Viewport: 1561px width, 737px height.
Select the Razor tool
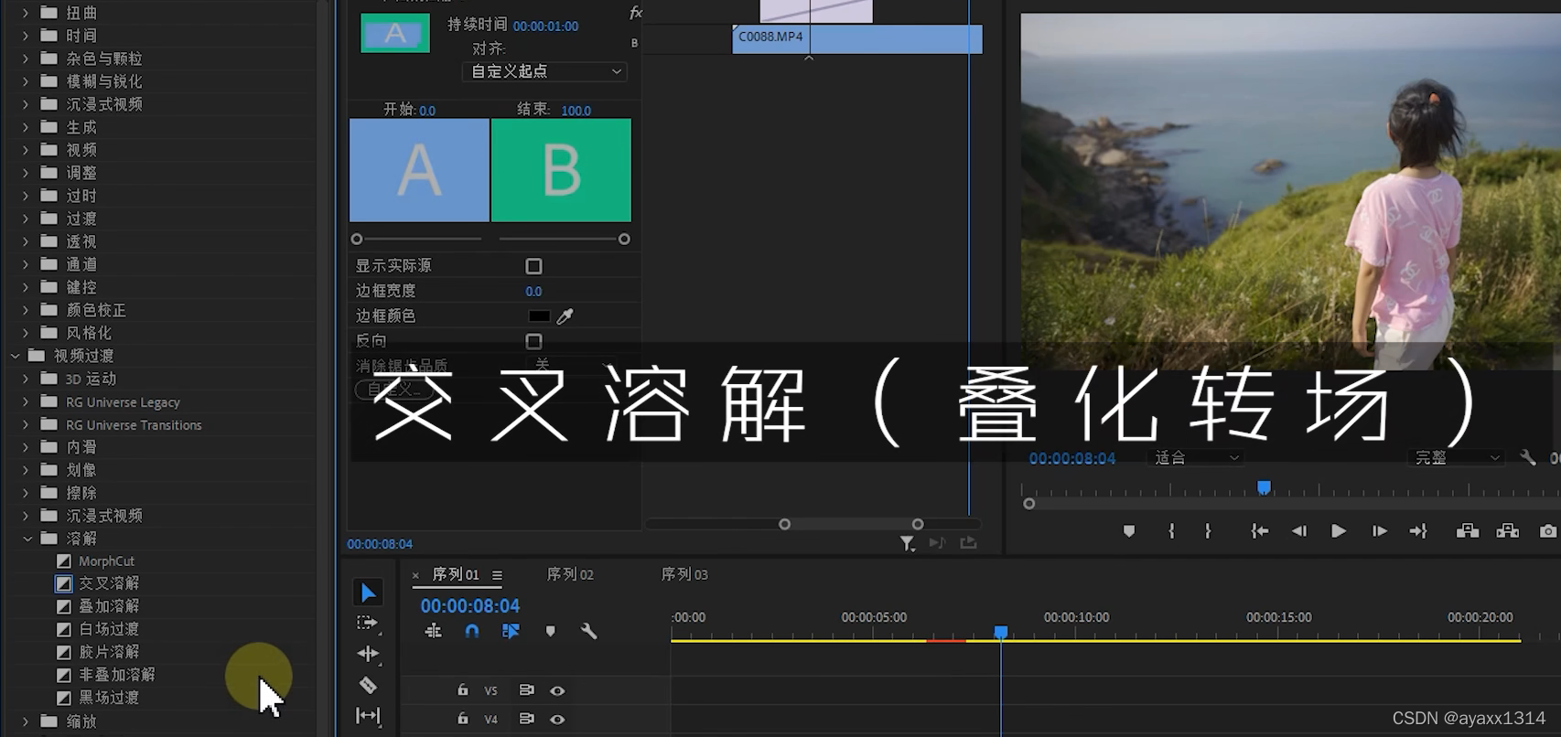(x=368, y=685)
